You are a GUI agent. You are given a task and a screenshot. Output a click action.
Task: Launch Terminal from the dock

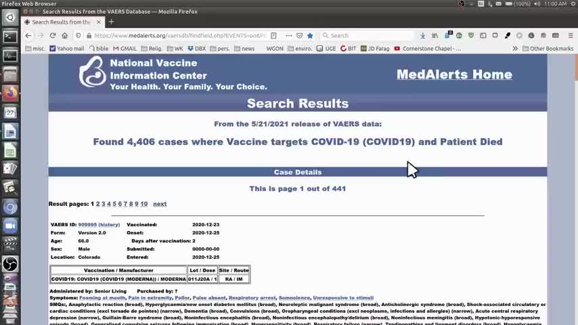point(10,37)
